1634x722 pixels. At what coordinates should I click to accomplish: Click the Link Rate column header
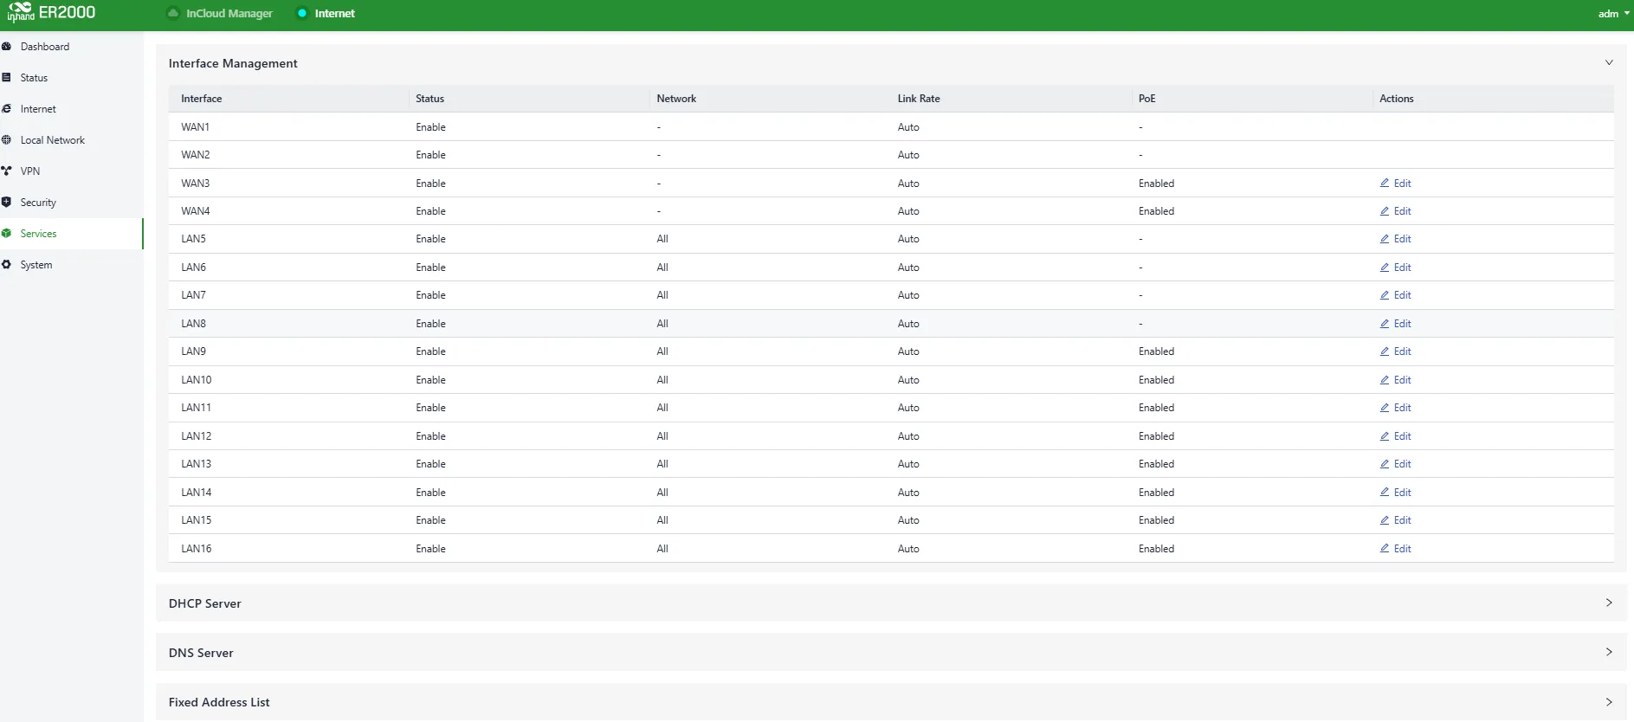point(918,98)
